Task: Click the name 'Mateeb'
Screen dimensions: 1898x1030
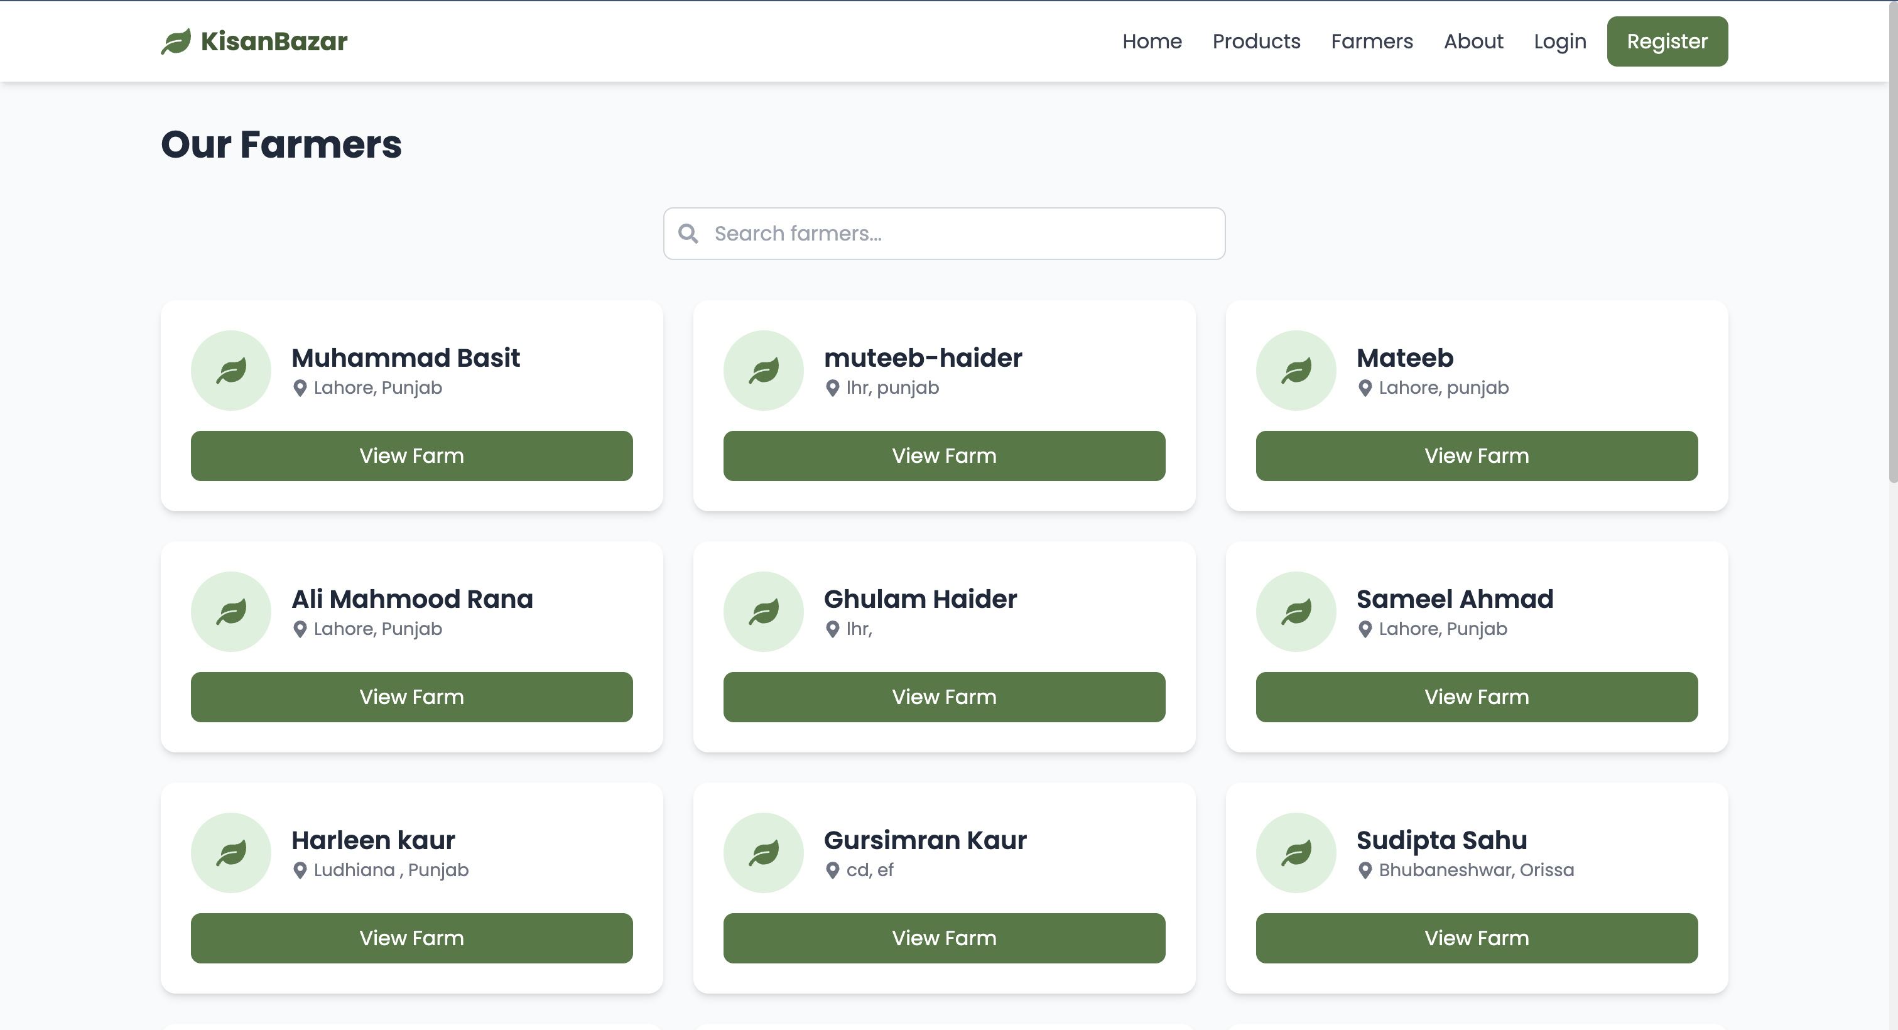Action: (1404, 358)
